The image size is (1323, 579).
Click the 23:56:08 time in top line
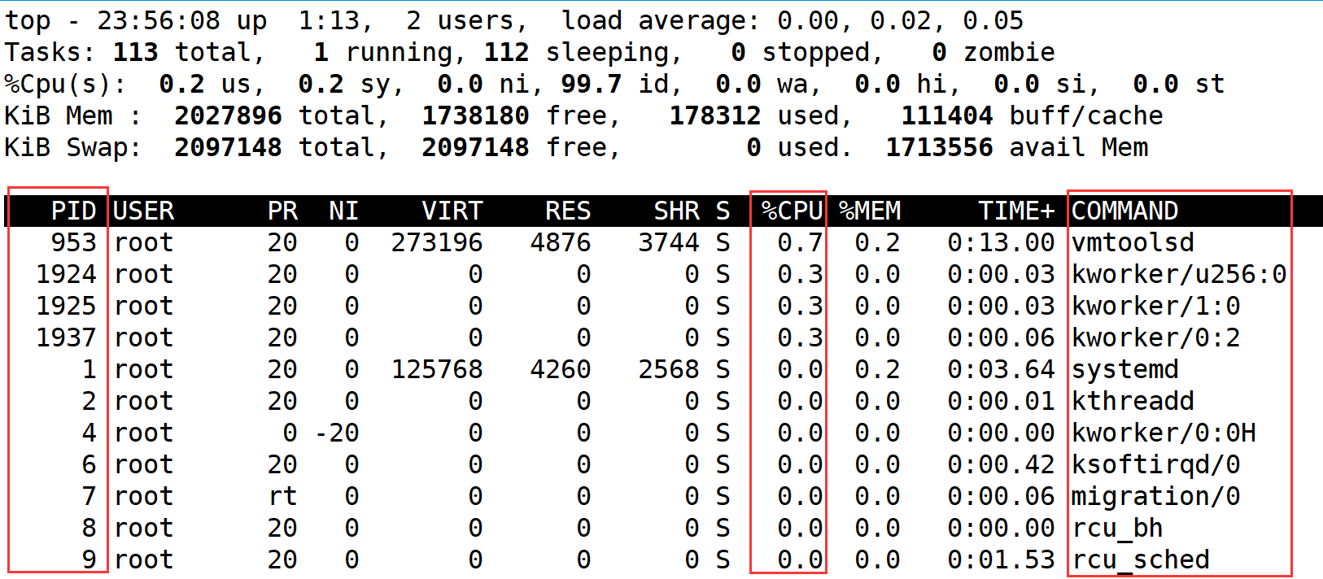coord(159,21)
